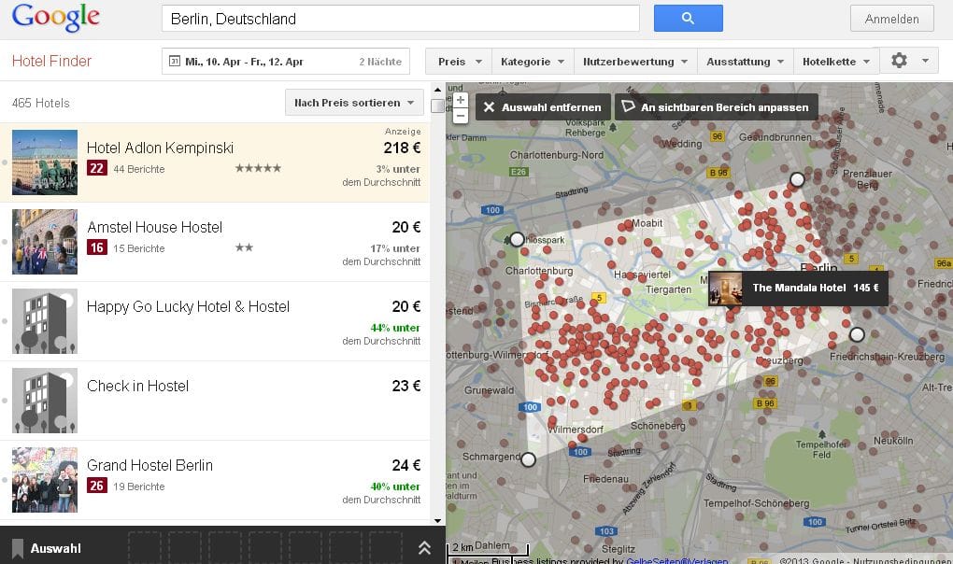Expand the Auswahl shortlist panel with chevrons
Image resolution: width=953 pixels, height=564 pixels.
point(425,547)
